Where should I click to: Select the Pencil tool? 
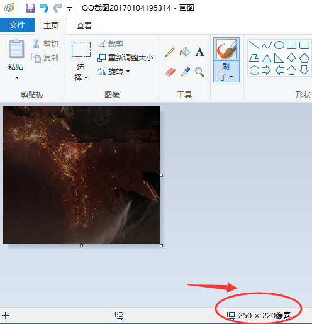(170, 52)
